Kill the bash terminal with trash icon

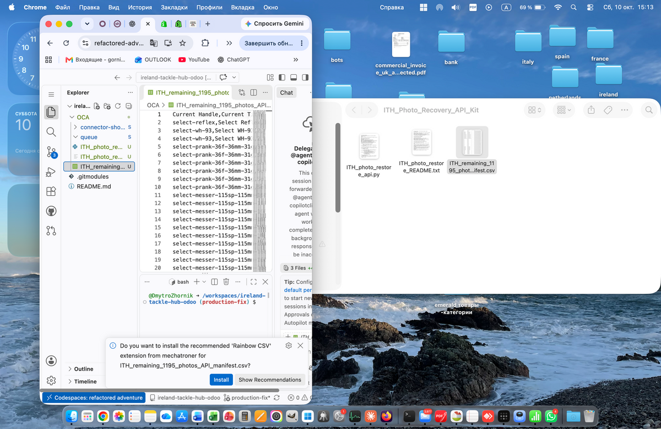click(x=226, y=282)
